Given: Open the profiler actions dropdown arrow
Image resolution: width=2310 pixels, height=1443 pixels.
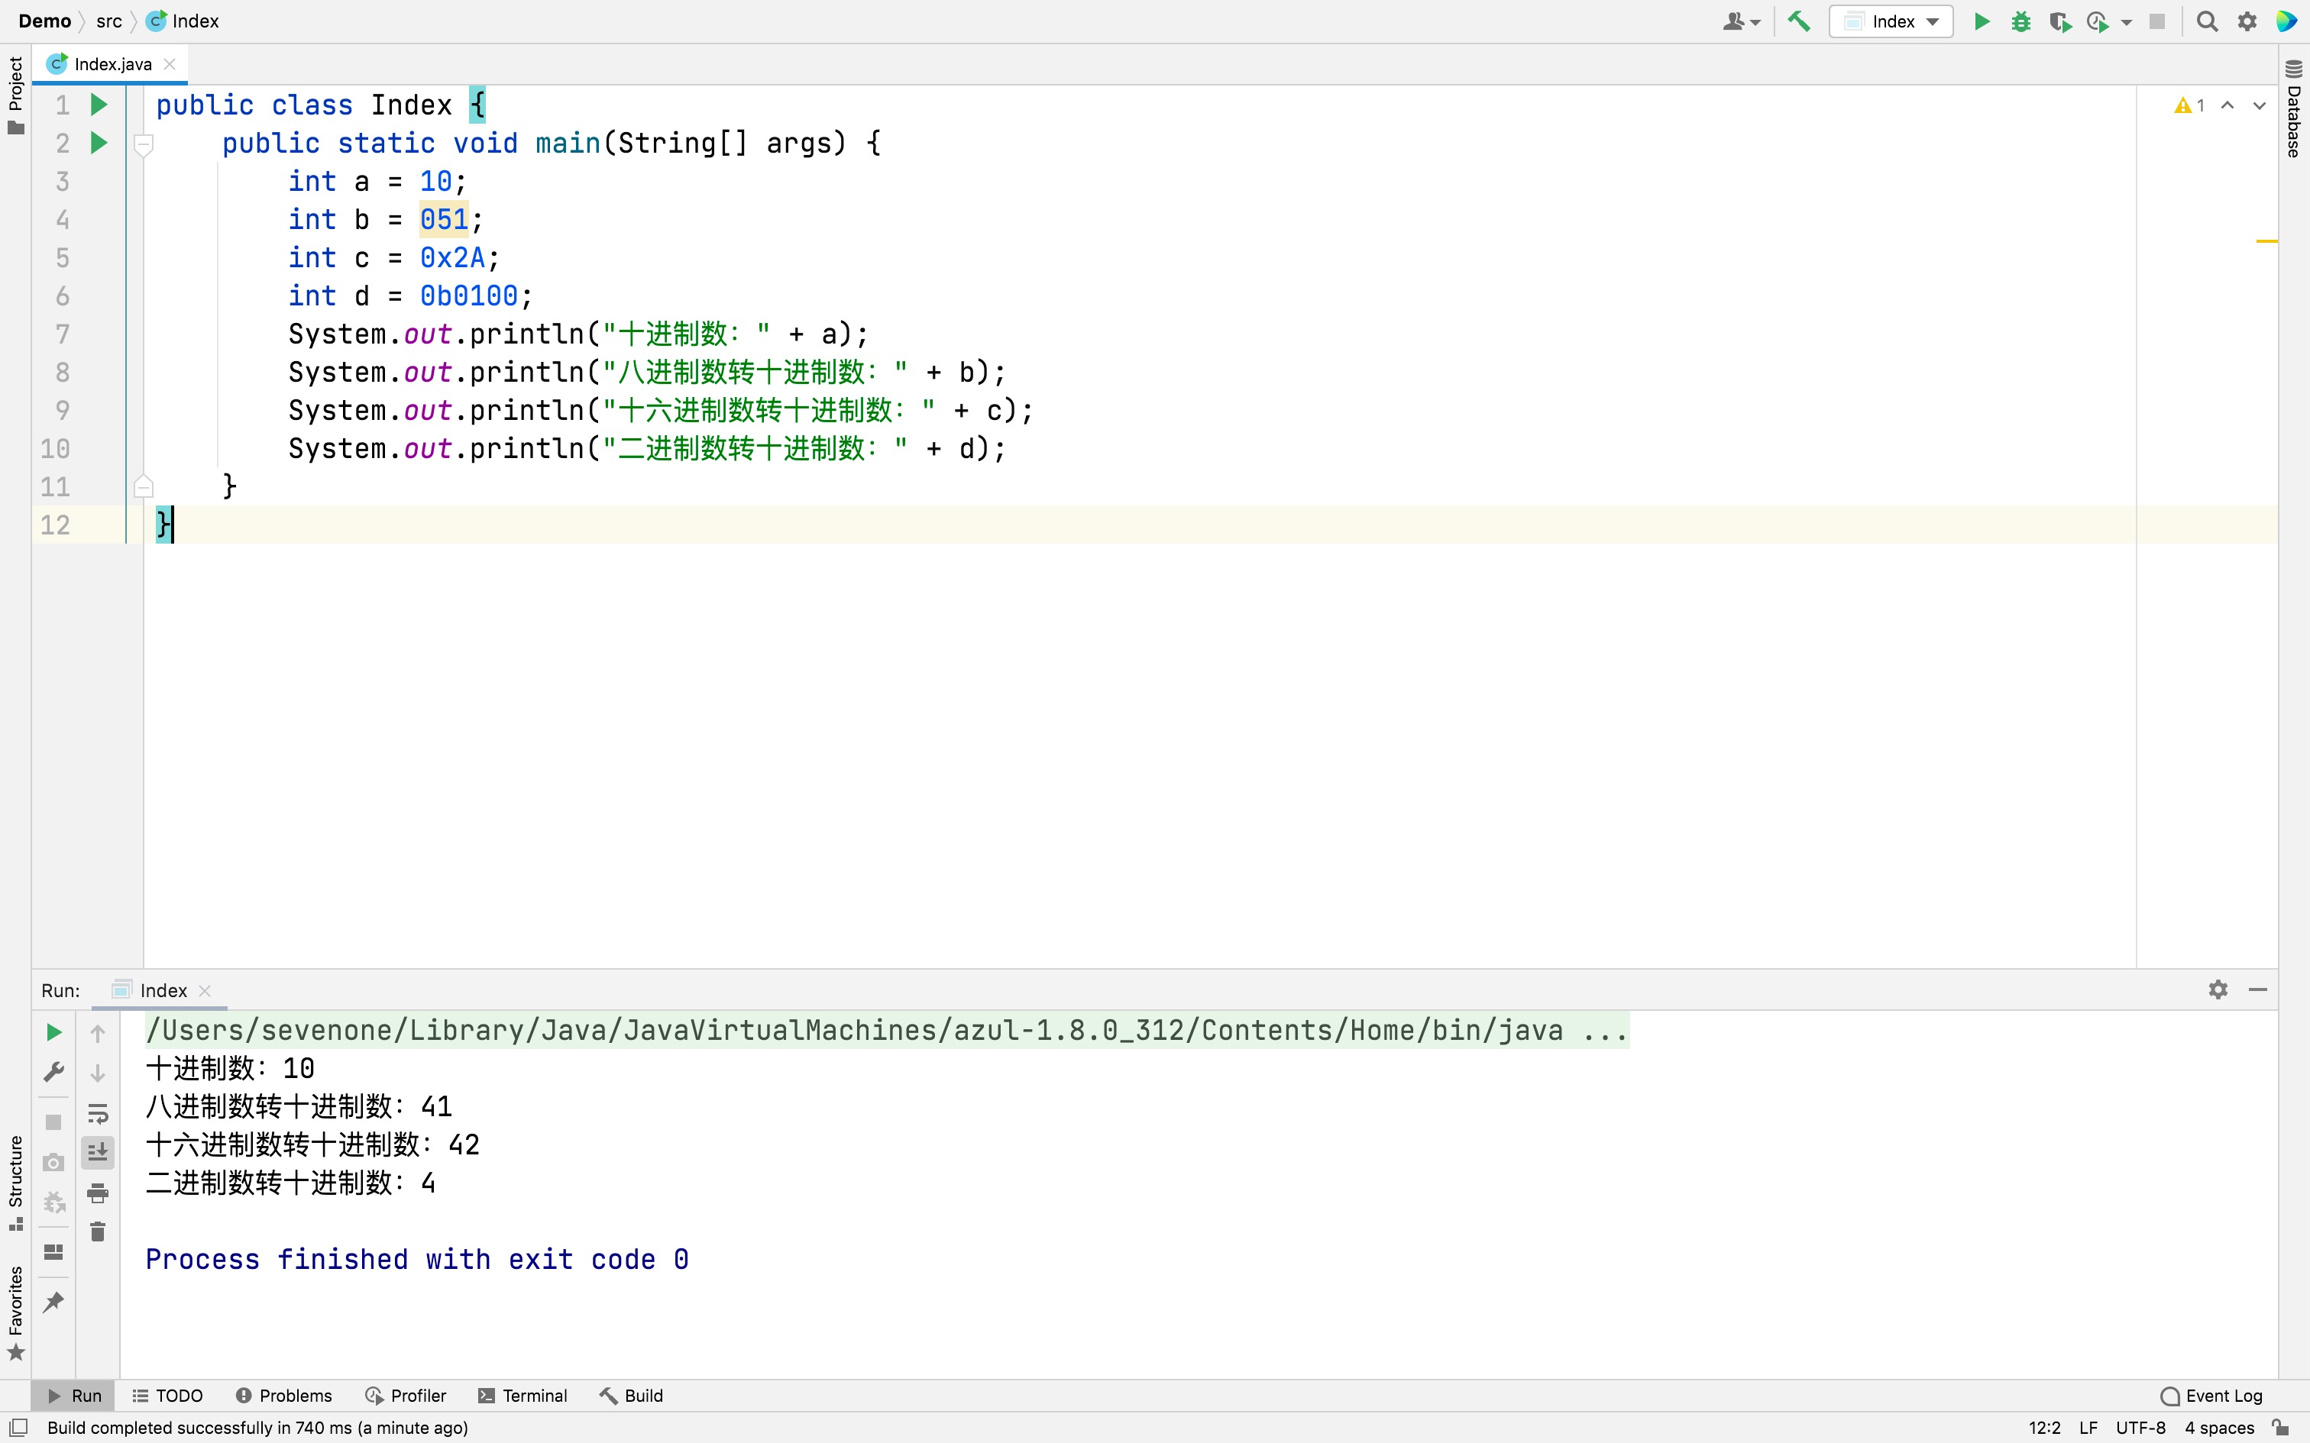Looking at the screenshot, I should pyautogui.click(x=2127, y=22).
